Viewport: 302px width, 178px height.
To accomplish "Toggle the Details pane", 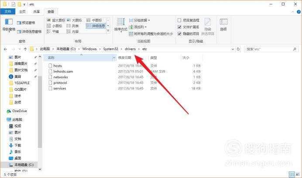I will (29, 31).
